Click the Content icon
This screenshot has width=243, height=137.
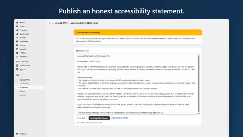[17, 45]
